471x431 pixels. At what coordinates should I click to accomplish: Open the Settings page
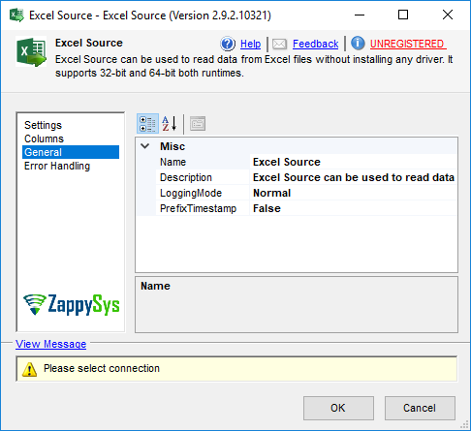(x=43, y=125)
